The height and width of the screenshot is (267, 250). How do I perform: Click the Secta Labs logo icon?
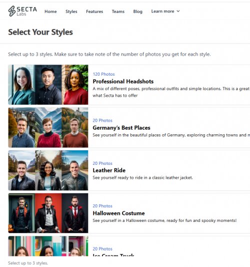(12, 11)
